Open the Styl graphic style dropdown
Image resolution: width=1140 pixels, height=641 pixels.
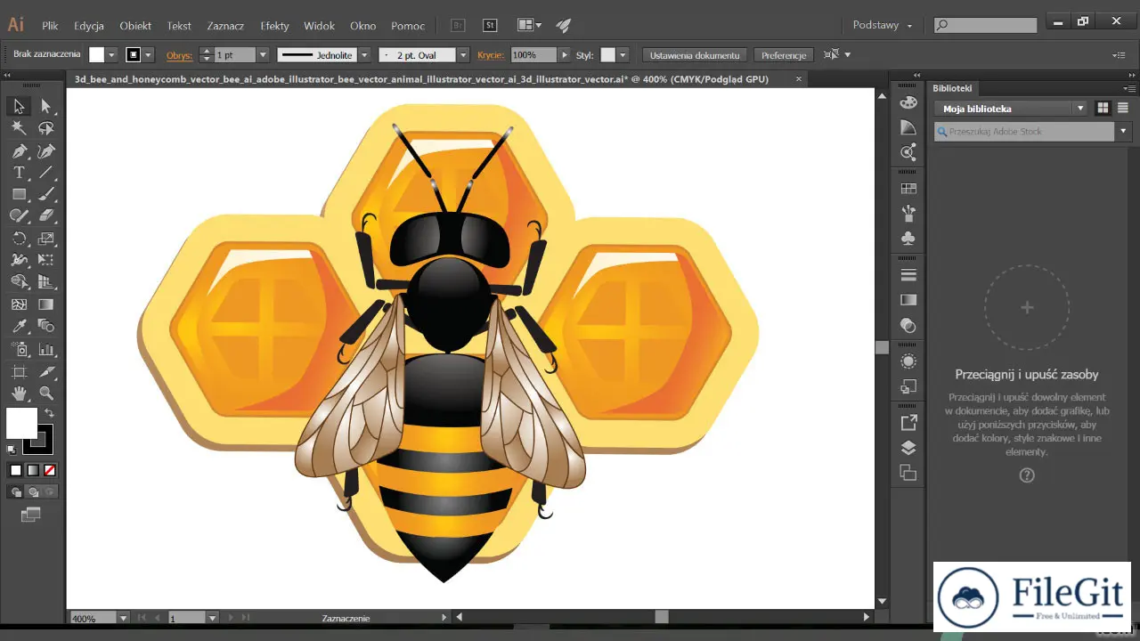(x=623, y=55)
